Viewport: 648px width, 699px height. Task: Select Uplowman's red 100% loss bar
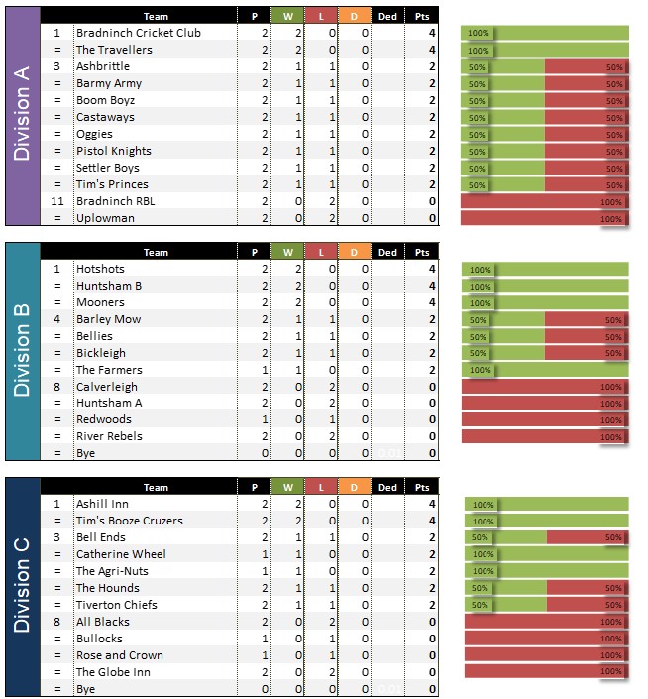point(544,218)
